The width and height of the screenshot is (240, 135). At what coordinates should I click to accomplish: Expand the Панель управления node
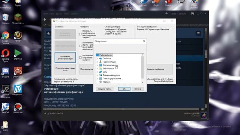[97, 78]
